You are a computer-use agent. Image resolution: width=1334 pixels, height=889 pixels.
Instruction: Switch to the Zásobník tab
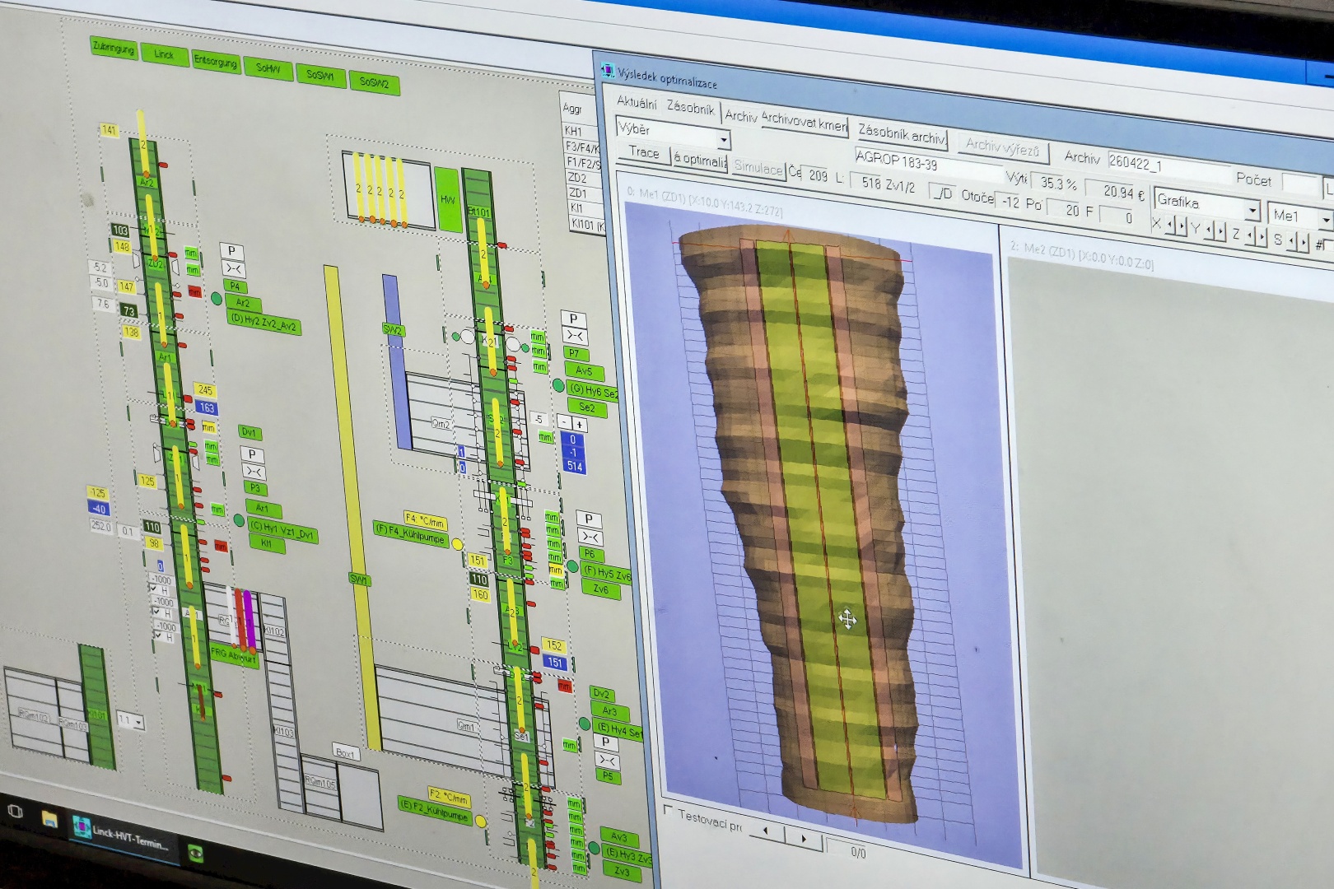(691, 108)
